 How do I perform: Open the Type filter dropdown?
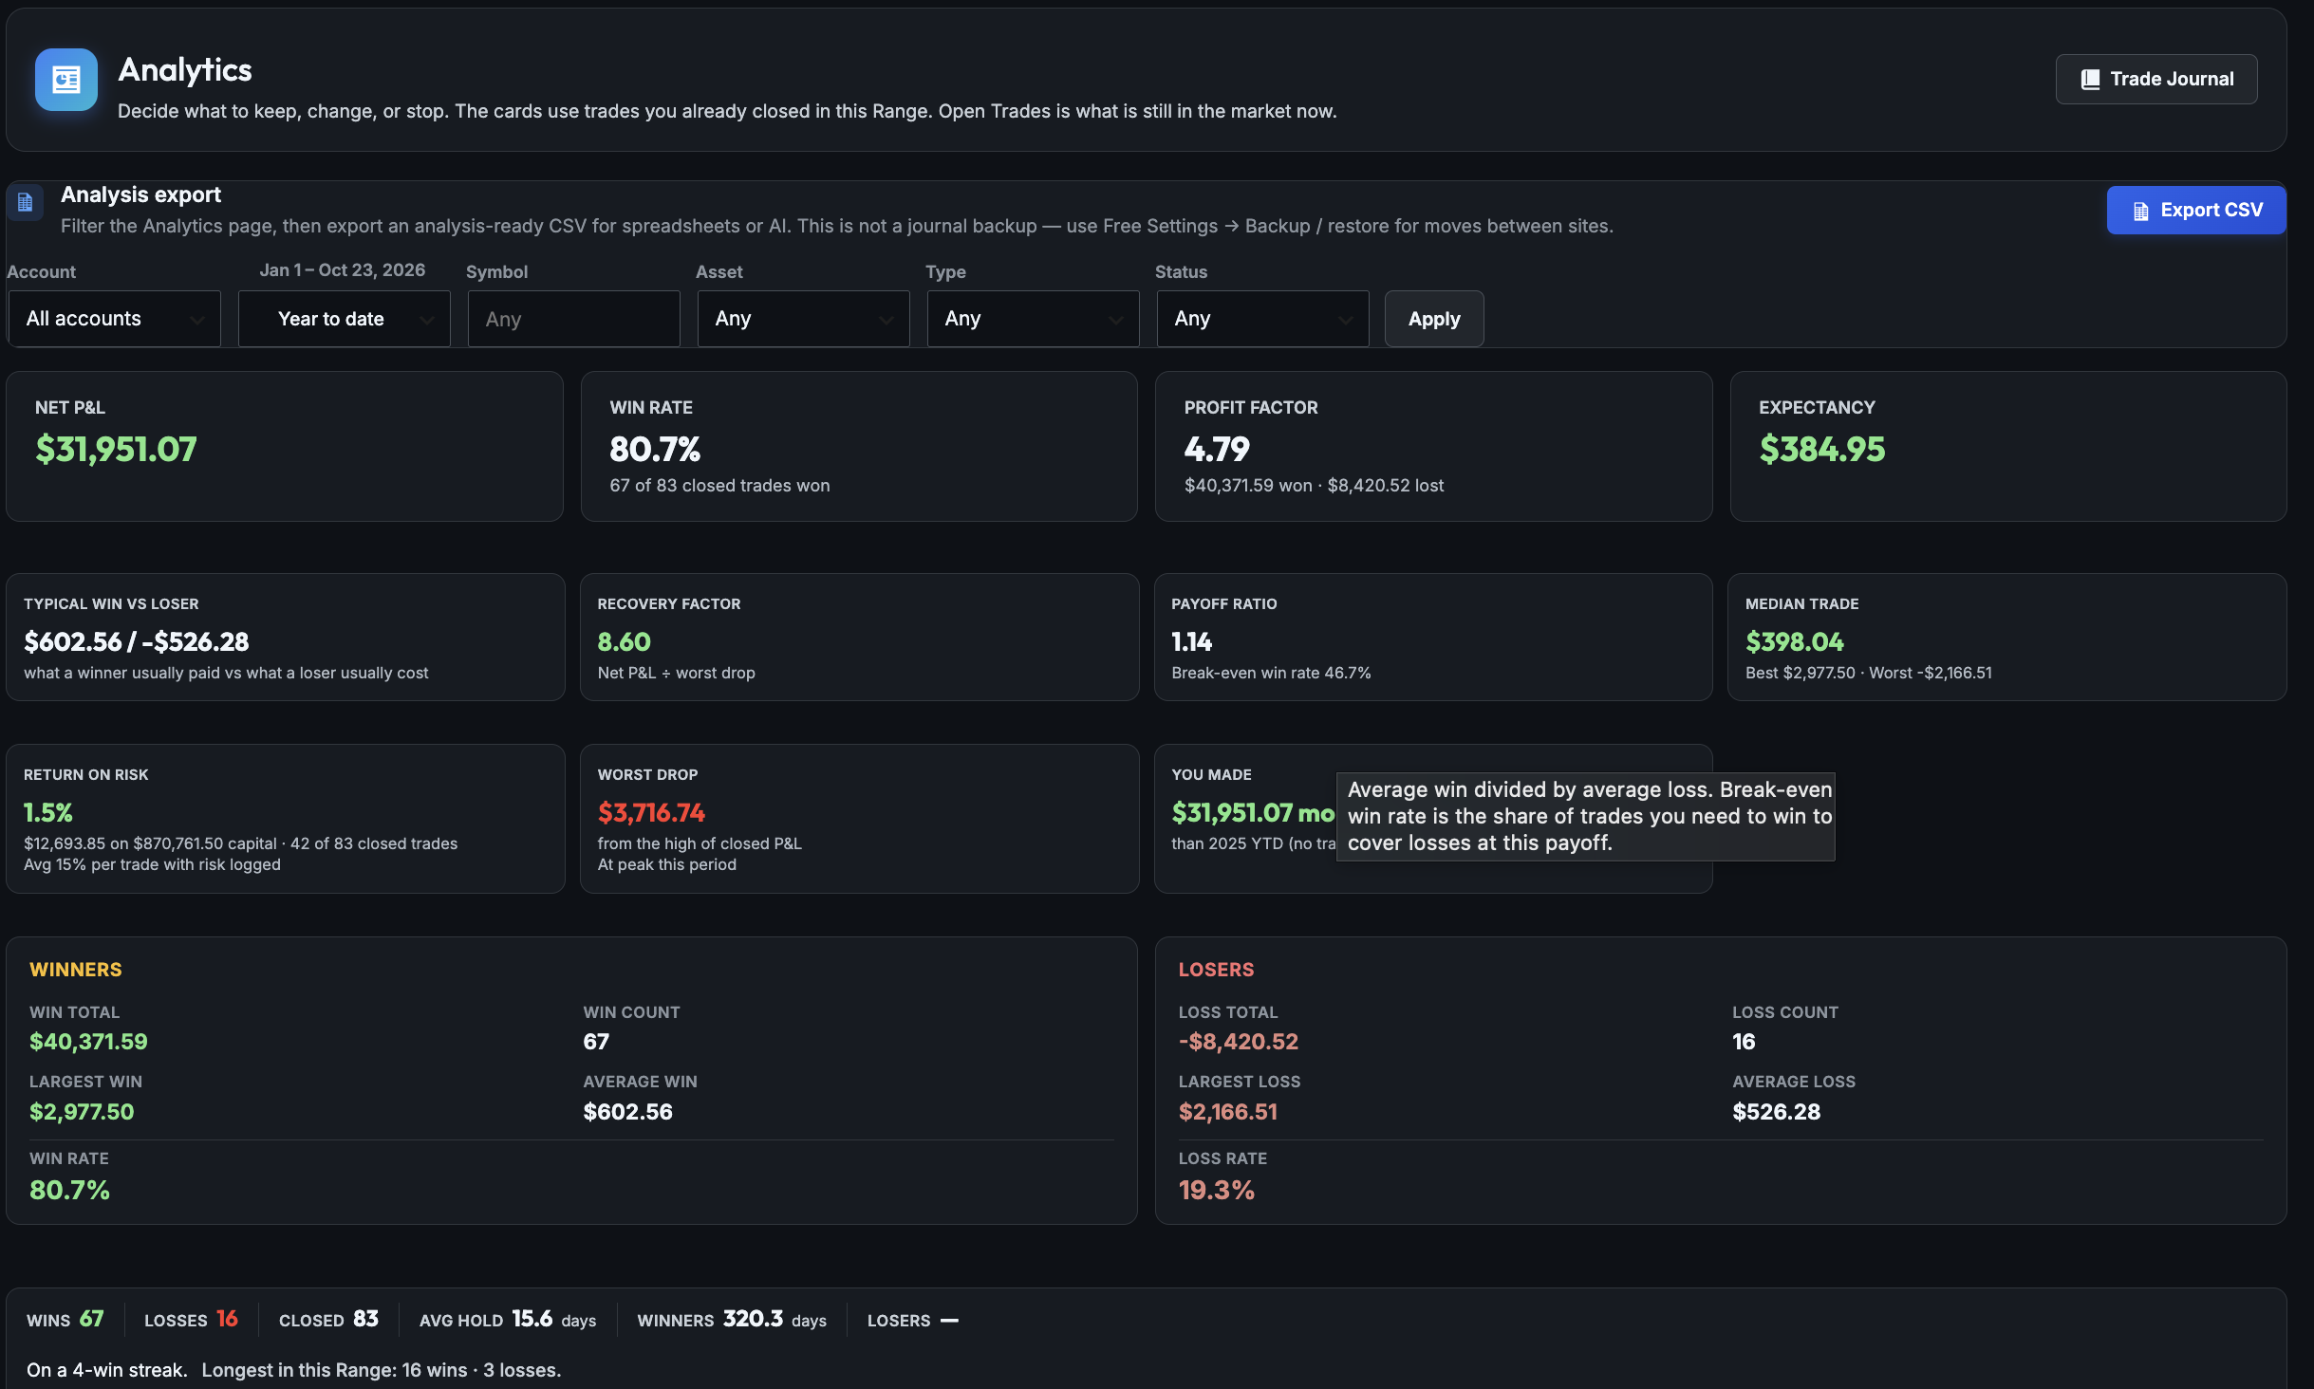coord(1034,319)
